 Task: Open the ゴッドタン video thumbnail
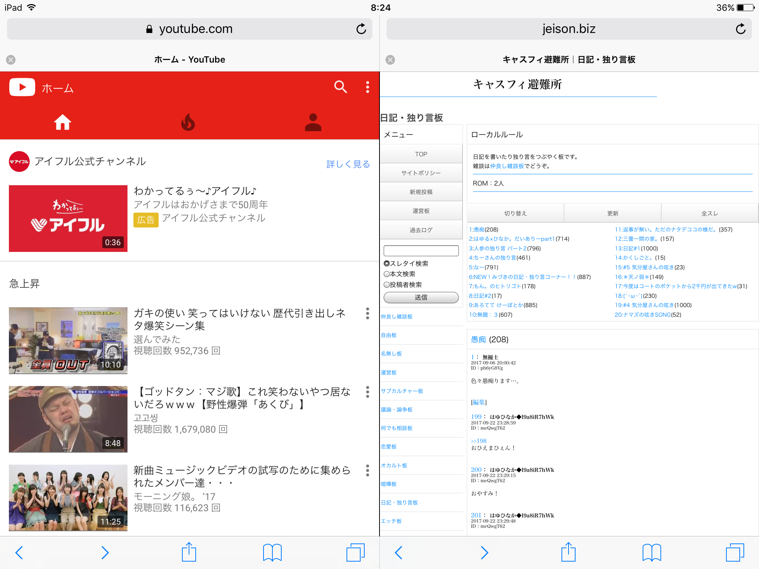pos(68,419)
